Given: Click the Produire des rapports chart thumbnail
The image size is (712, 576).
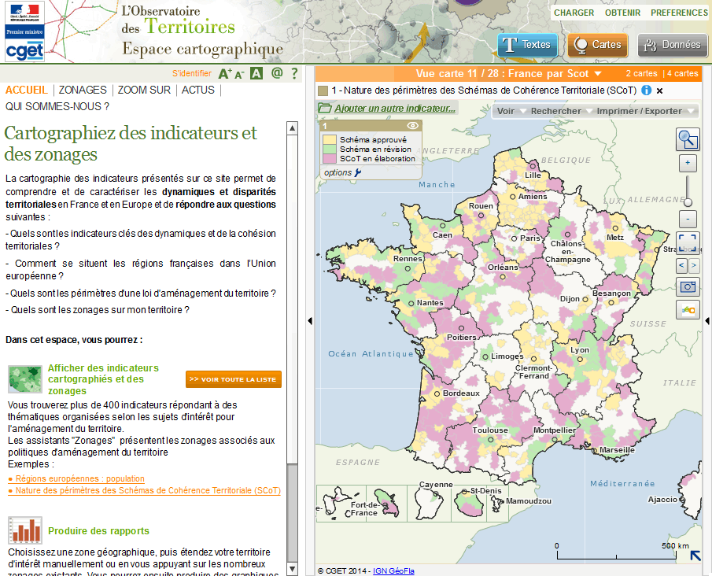Looking at the screenshot, I should pyautogui.click(x=25, y=530).
